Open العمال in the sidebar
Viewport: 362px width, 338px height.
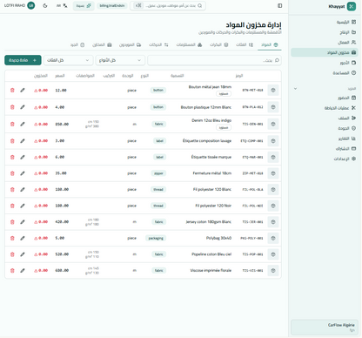pos(325,43)
